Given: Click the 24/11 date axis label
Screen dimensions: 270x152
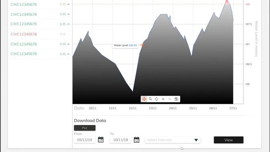Looking at the screenshot, I should point(173,108).
